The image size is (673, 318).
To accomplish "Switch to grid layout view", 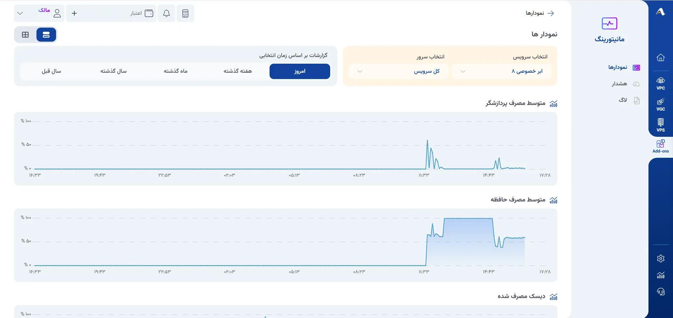I will click(25, 35).
